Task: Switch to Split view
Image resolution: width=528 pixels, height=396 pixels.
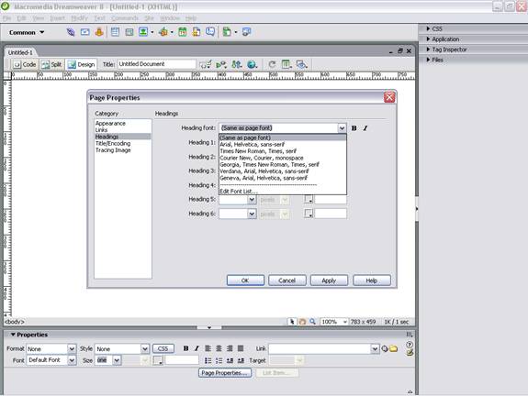Action: click(51, 64)
